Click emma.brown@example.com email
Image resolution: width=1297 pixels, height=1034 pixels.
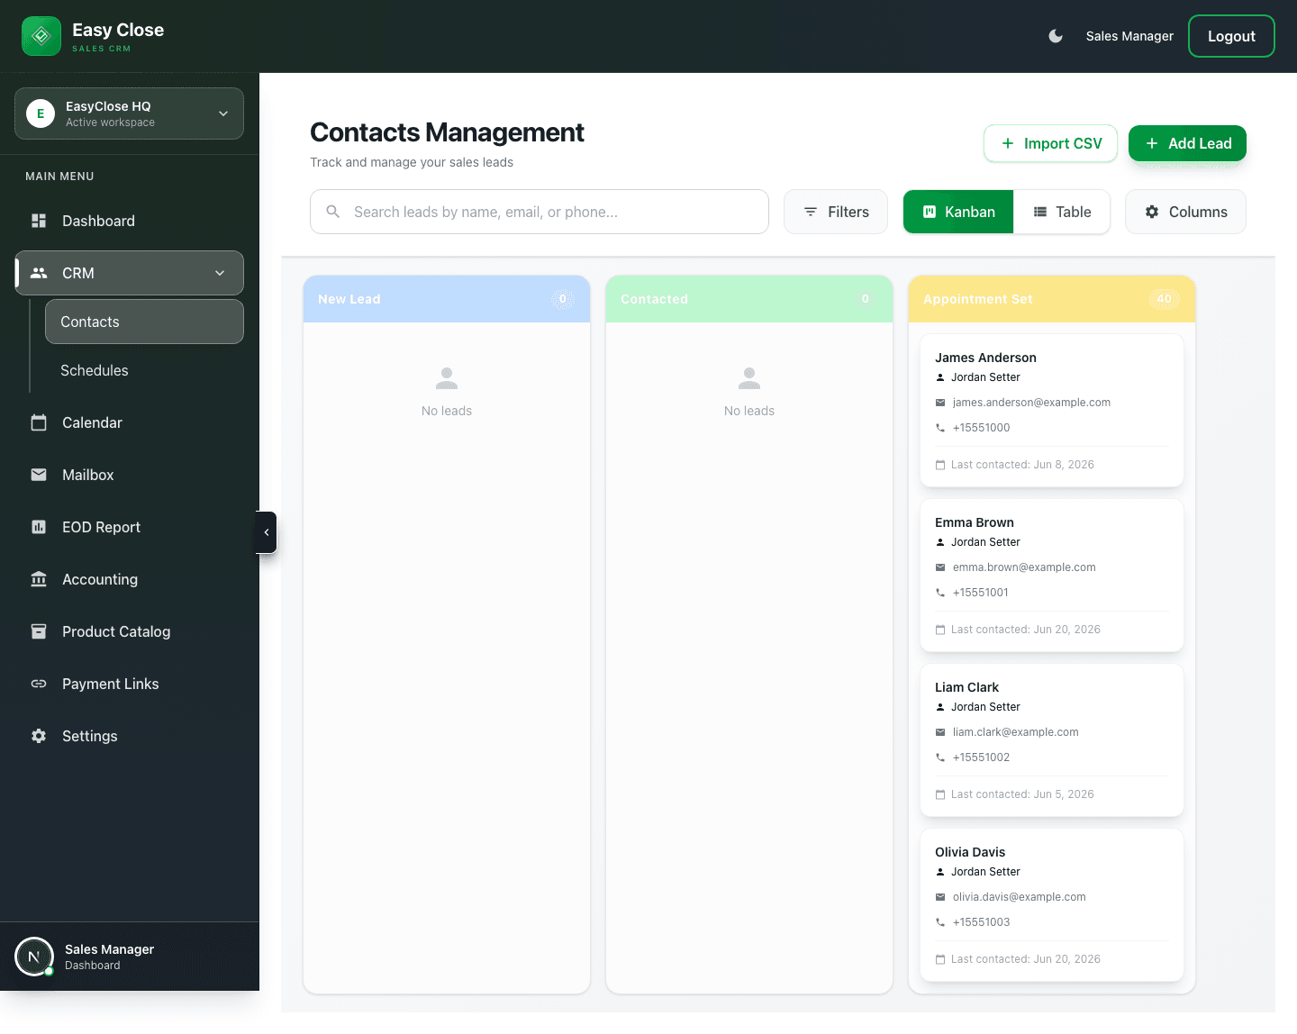click(1024, 567)
